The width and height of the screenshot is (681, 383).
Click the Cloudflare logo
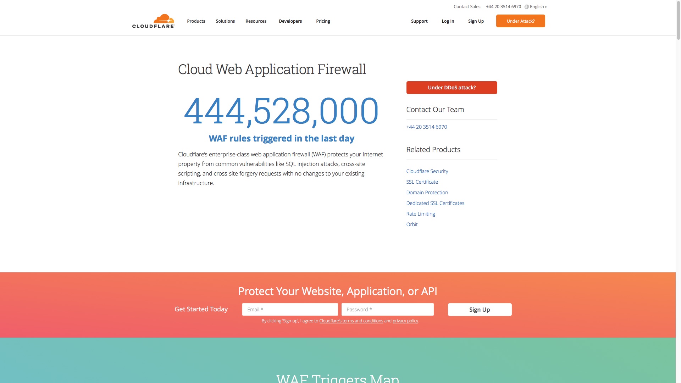point(153,21)
